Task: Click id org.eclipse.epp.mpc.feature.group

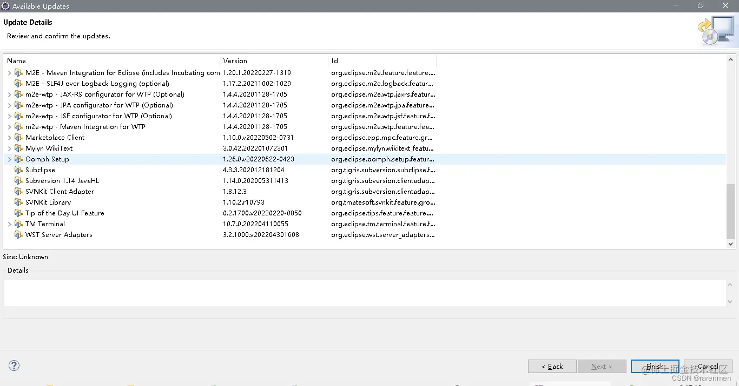Action: [382, 138]
